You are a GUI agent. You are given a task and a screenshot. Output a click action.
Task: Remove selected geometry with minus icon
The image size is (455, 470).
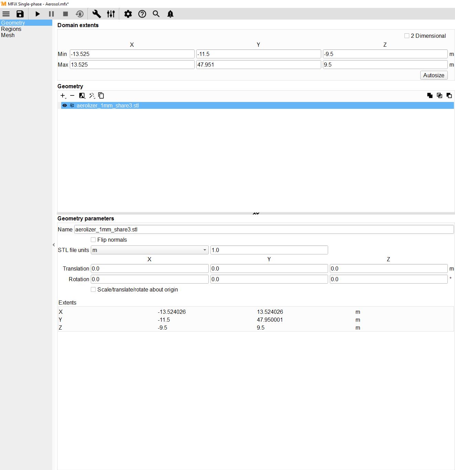coord(72,96)
